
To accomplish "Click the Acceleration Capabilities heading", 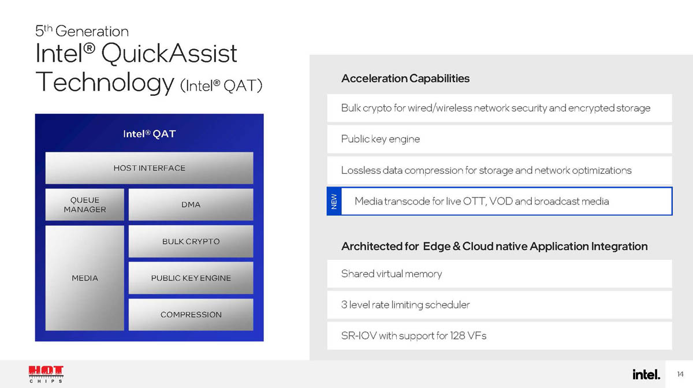I will (405, 79).
